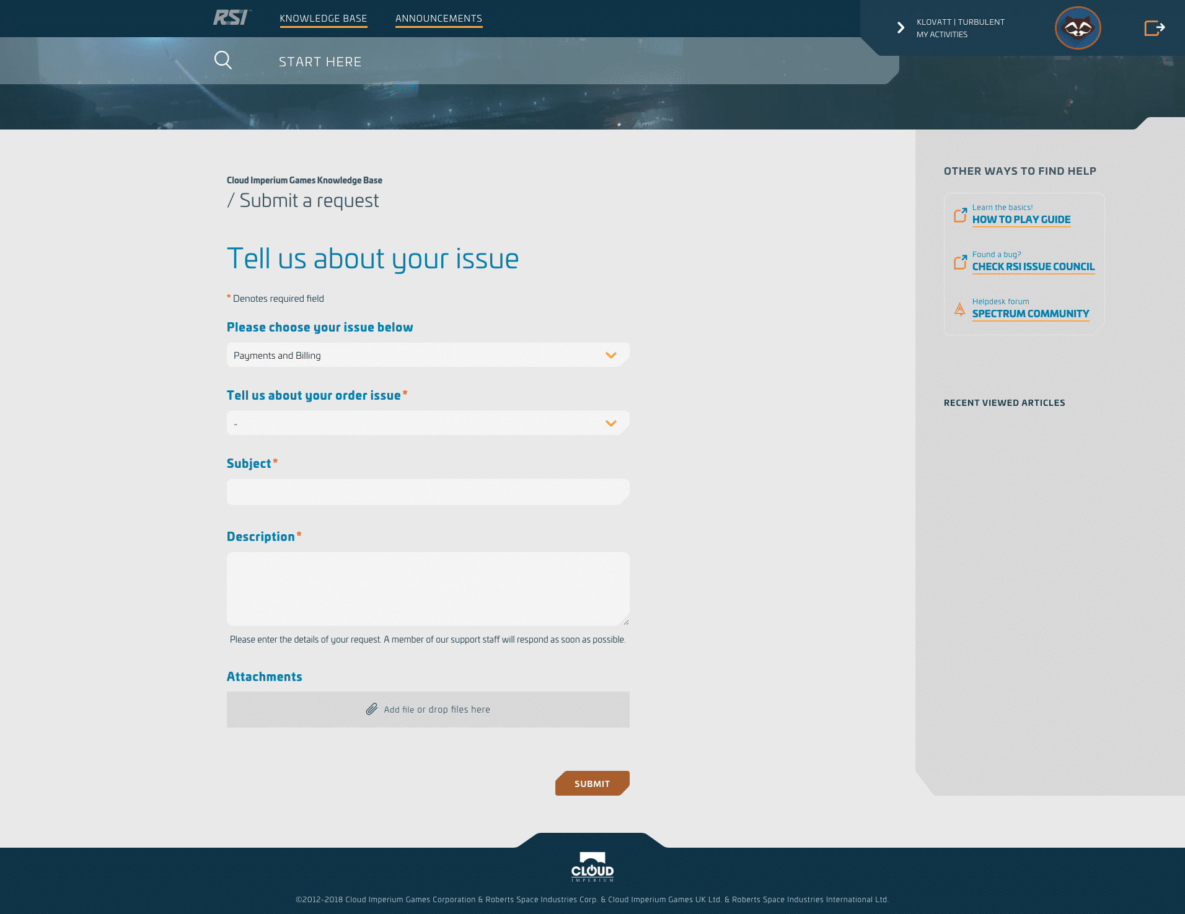Image resolution: width=1185 pixels, height=914 pixels.
Task: Open the search magnifier icon
Action: pyautogui.click(x=223, y=60)
